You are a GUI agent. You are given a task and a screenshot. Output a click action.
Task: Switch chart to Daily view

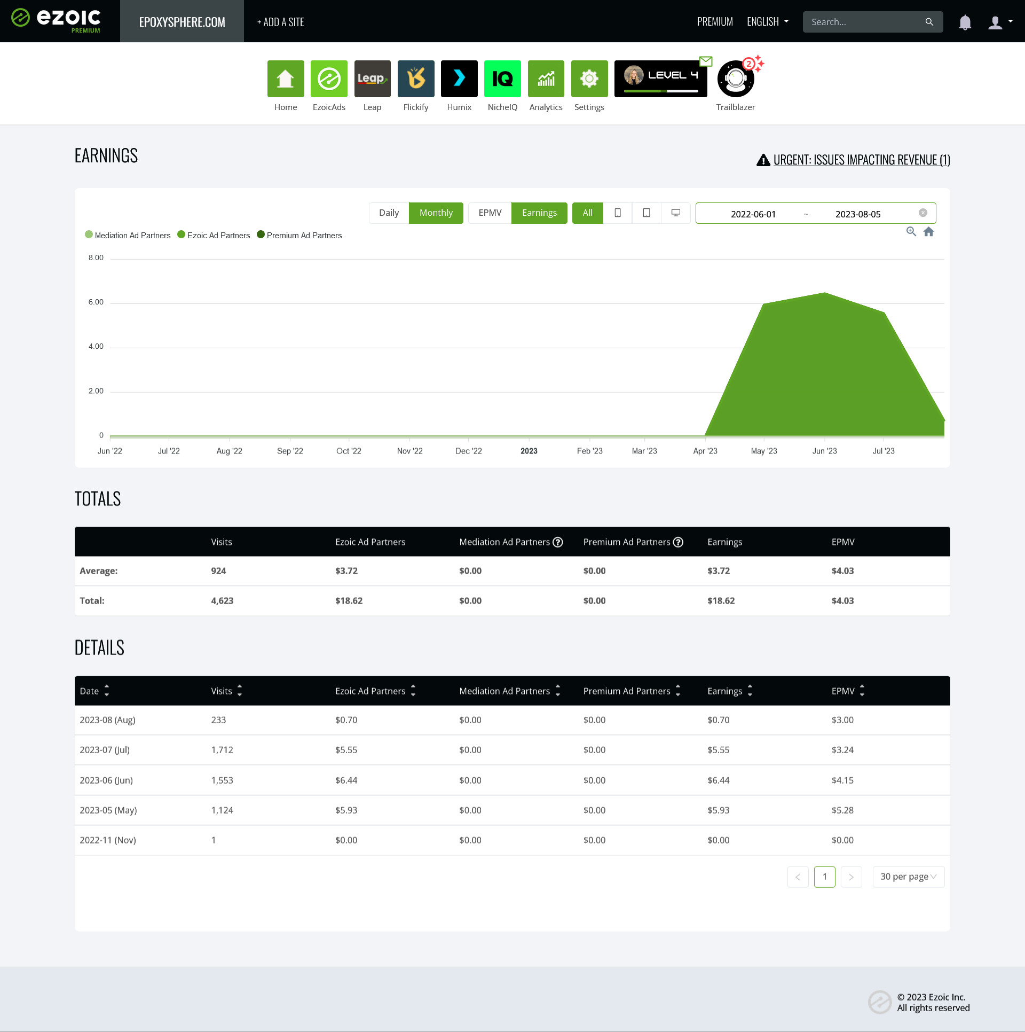tap(389, 213)
